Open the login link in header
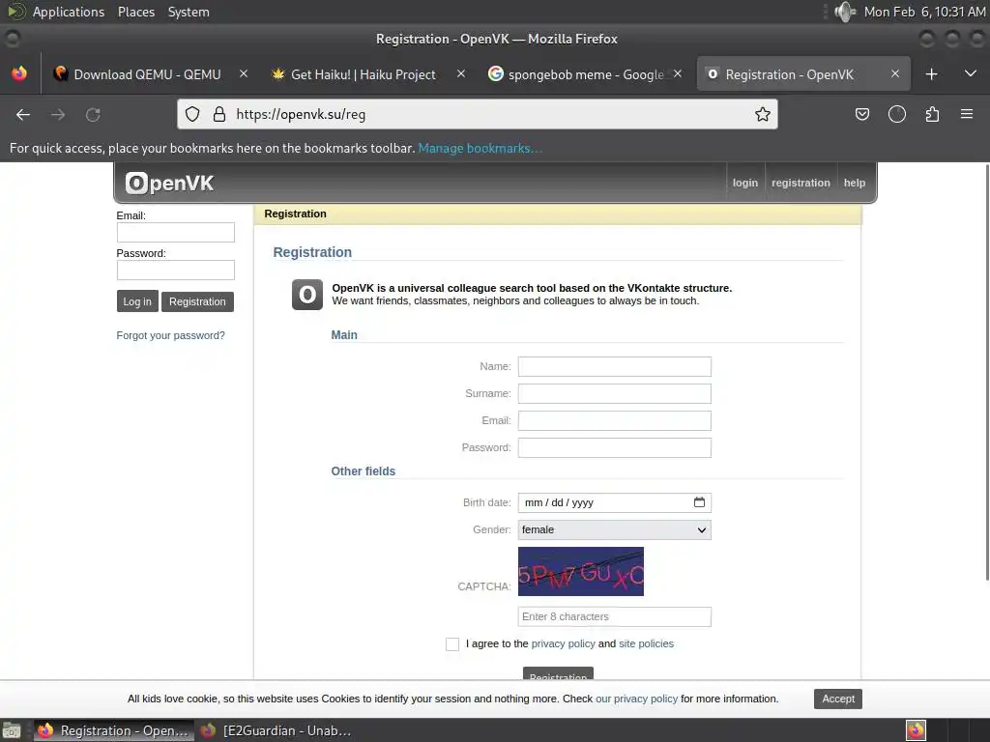The height and width of the screenshot is (742, 990). pyautogui.click(x=745, y=183)
